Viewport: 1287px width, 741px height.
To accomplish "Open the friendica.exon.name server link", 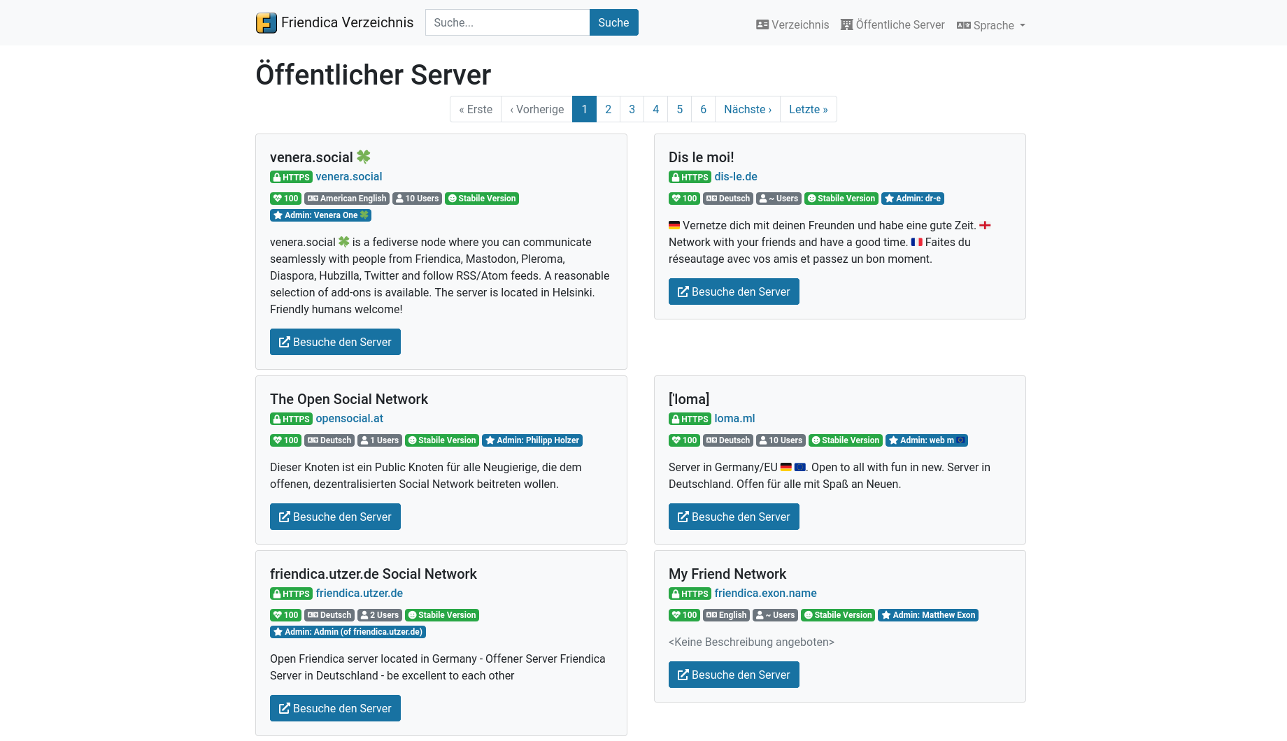I will point(766,593).
